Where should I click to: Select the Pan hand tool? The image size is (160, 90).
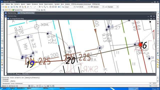39,7
